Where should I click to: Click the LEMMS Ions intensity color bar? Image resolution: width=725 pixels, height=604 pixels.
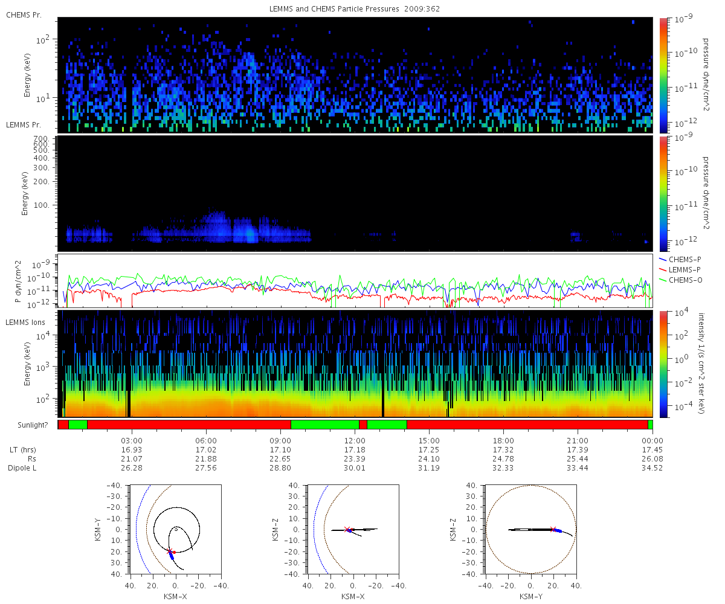click(x=663, y=364)
